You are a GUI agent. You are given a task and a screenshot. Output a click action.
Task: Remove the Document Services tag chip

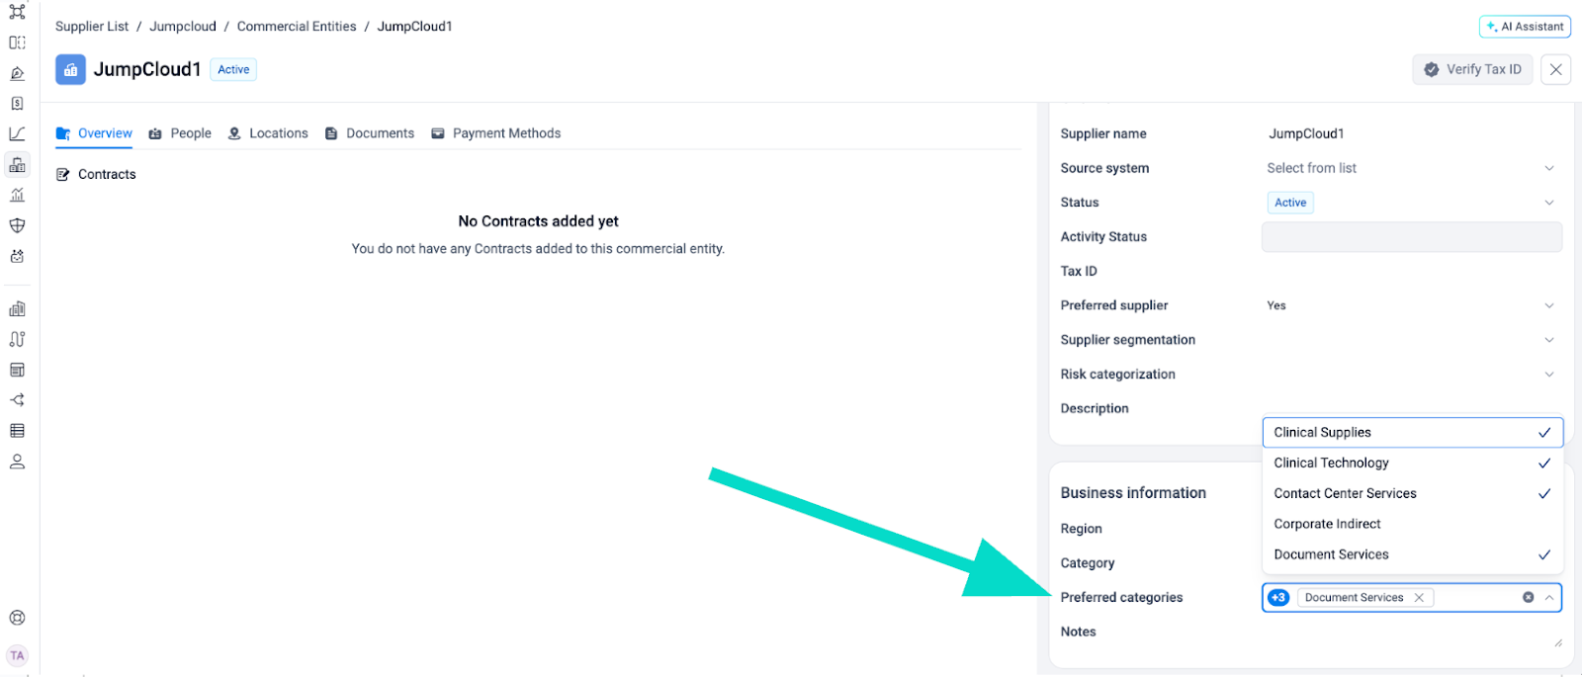coord(1419,598)
